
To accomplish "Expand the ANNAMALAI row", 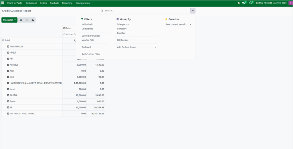I will [8, 47].
